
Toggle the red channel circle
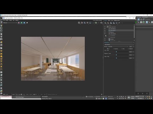tap(19, 23)
